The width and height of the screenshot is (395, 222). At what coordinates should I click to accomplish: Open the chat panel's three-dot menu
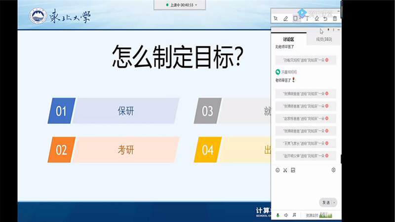[x=334, y=30]
